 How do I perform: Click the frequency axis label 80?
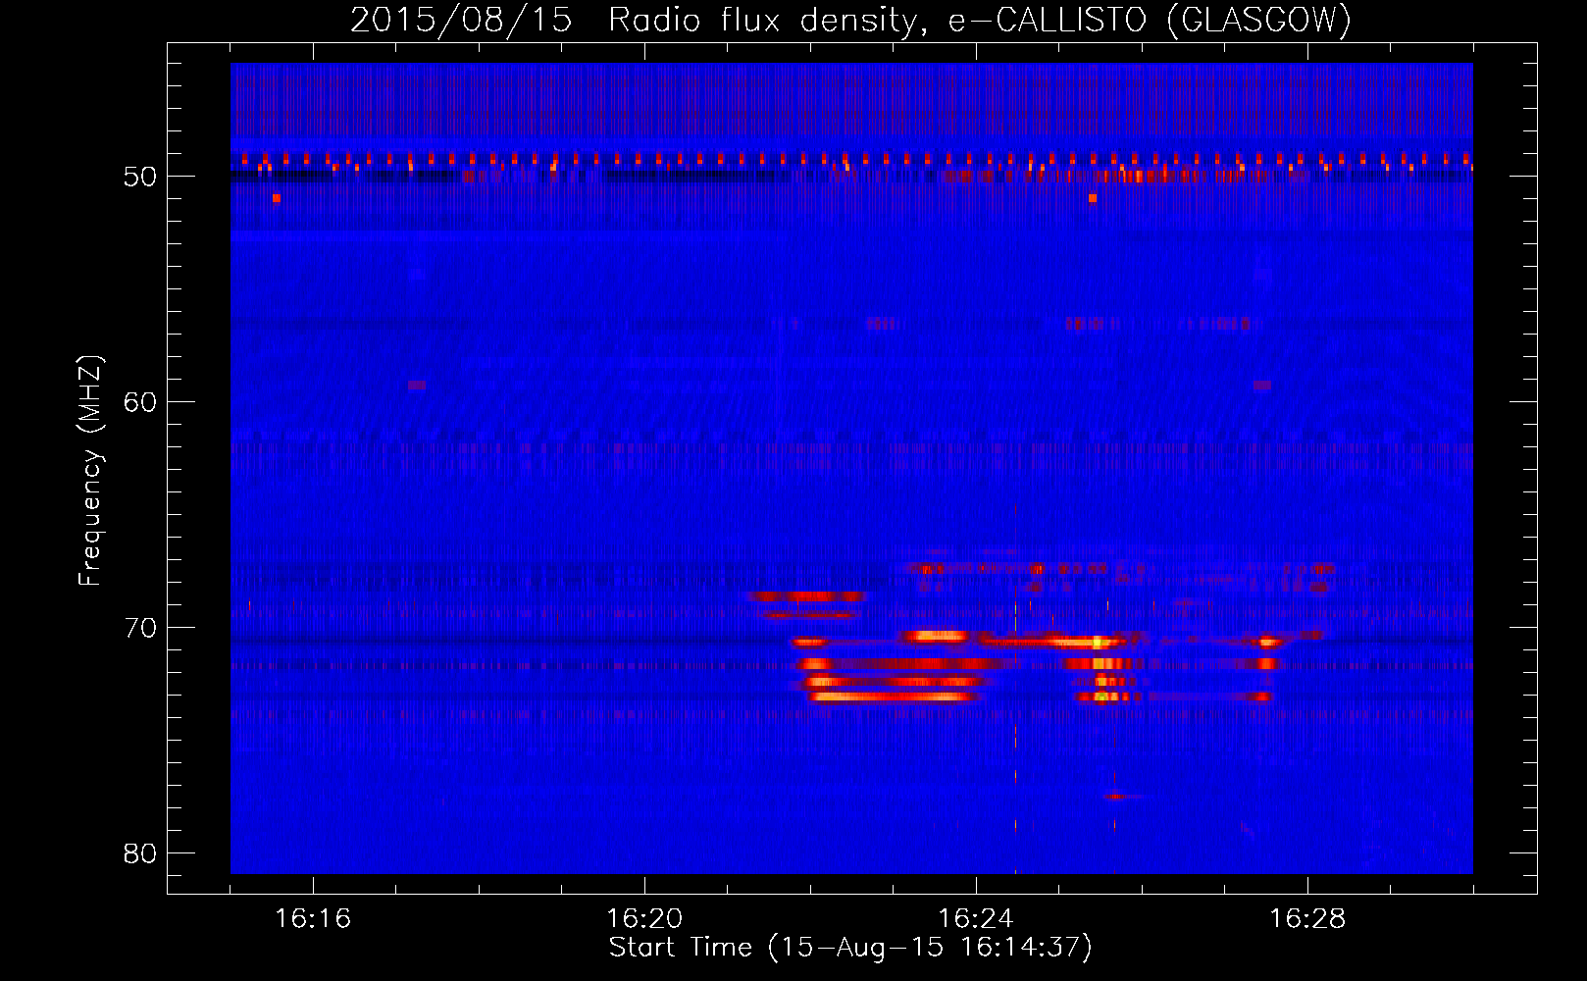(x=141, y=853)
